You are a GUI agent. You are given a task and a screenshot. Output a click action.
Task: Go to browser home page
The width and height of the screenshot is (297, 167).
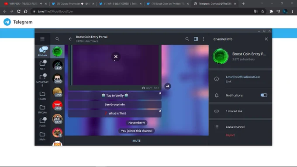[26, 11]
